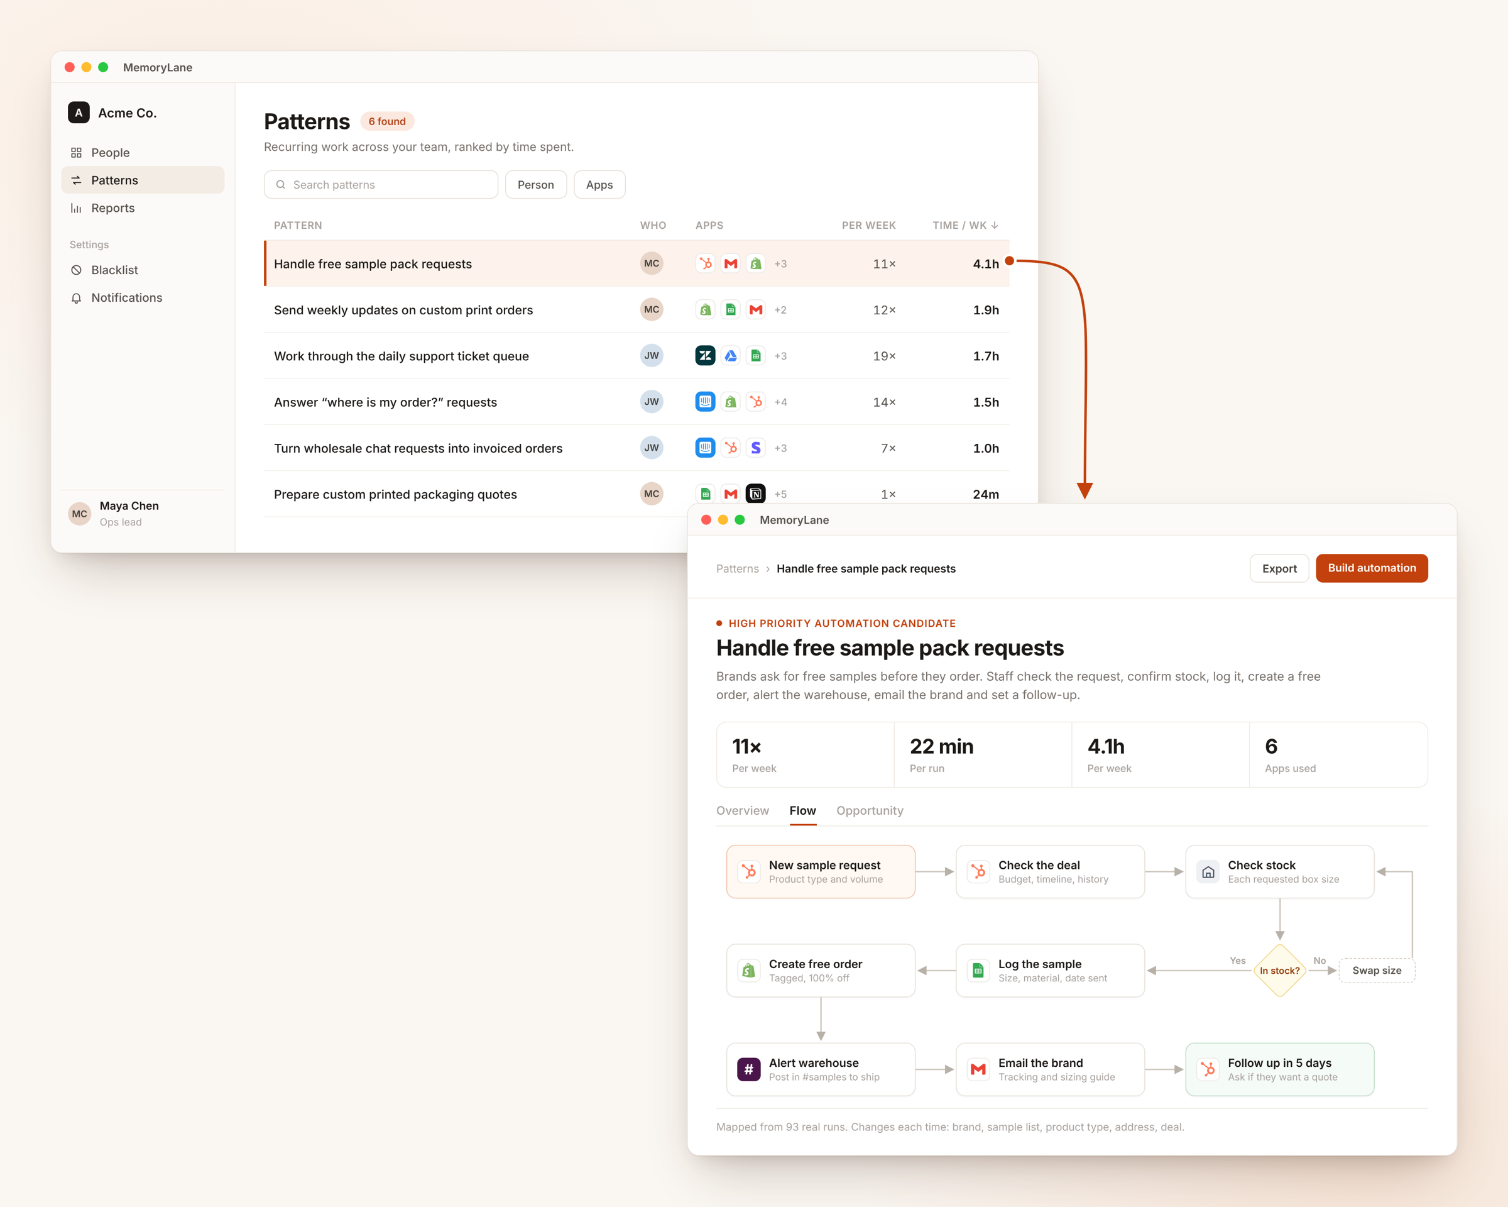The width and height of the screenshot is (1508, 1207).
Task: Click the Zendesk icon in the support ticket row
Action: click(x=706, y=356)
